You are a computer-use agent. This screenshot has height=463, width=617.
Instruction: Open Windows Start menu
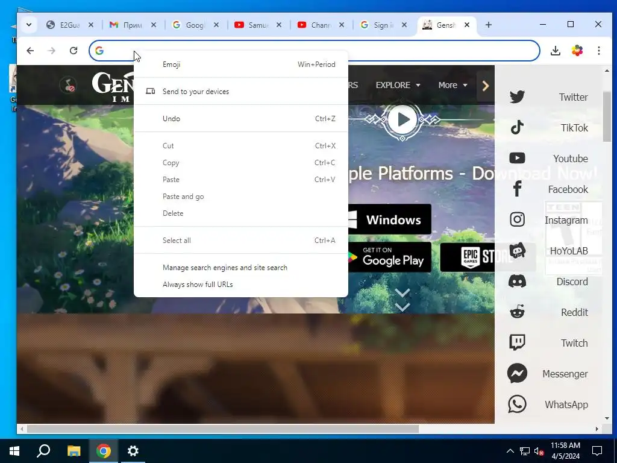(x=14, y=451)
